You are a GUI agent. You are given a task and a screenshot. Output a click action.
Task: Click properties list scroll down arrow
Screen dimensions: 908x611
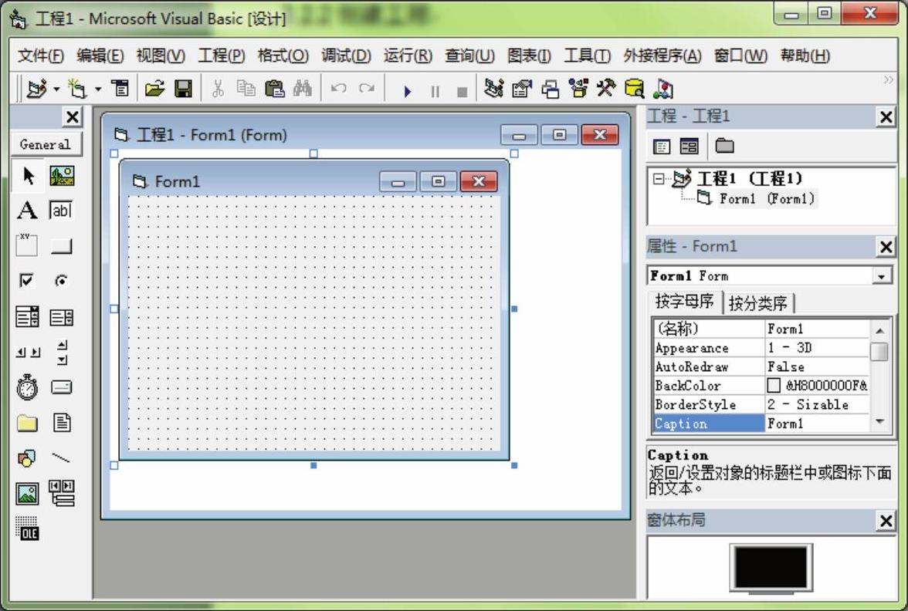point(879,422)
